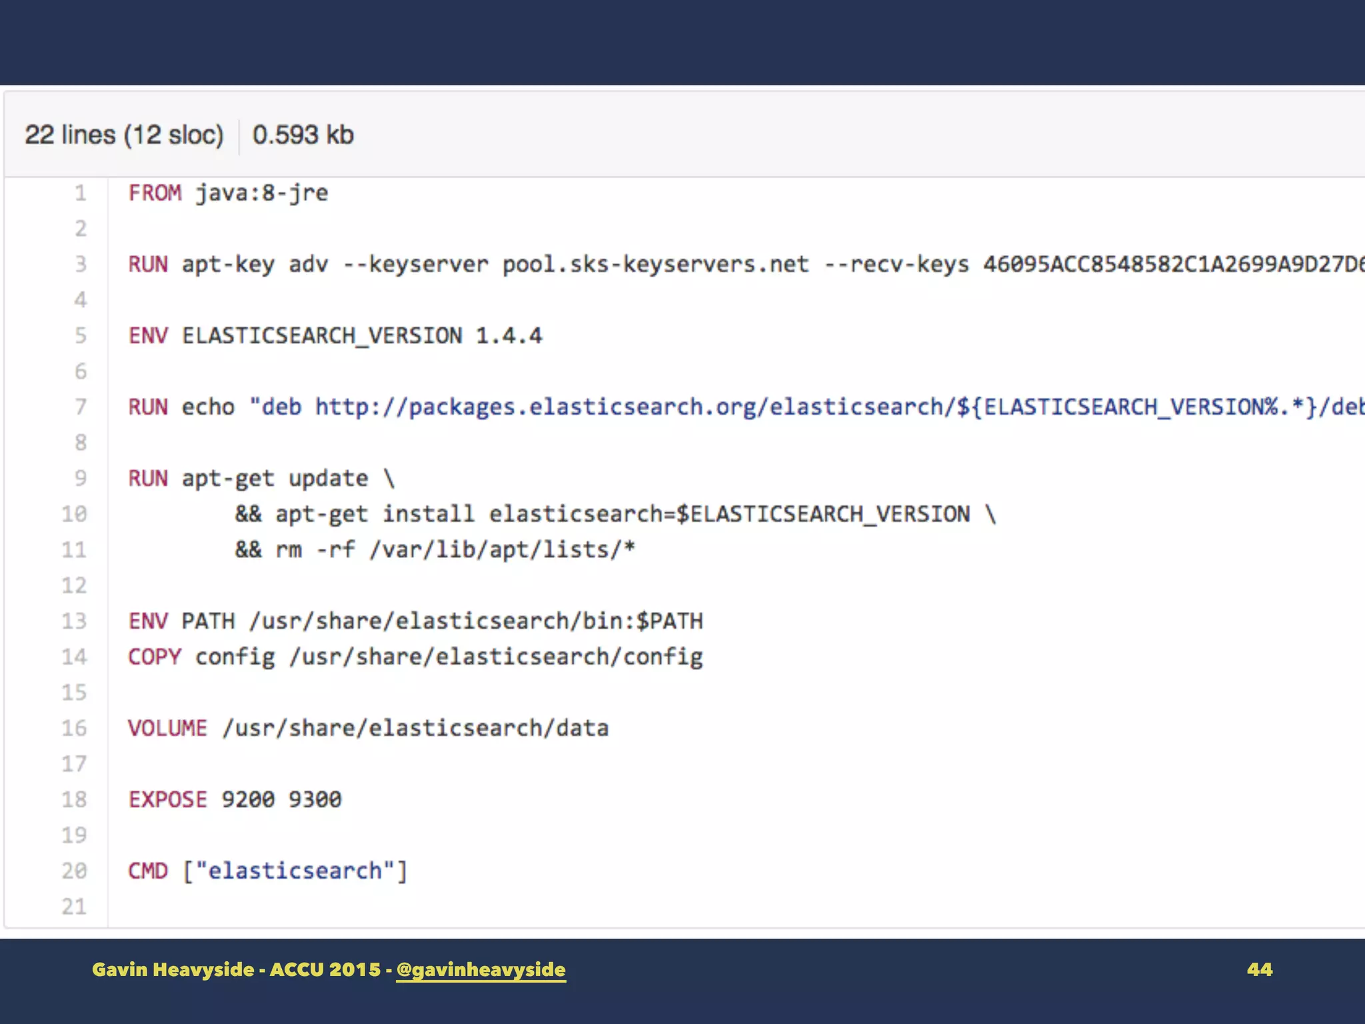Select line number 5 in gutter
1365x1024 pixels.
pyautogui.click(x=80, y=335)
